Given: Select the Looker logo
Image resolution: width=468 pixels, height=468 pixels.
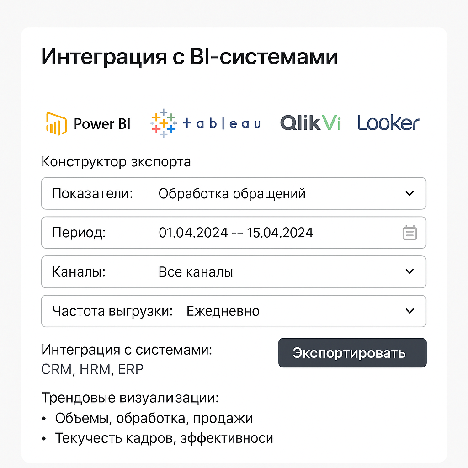Looking at the screenshot, I should coord(388,122).
